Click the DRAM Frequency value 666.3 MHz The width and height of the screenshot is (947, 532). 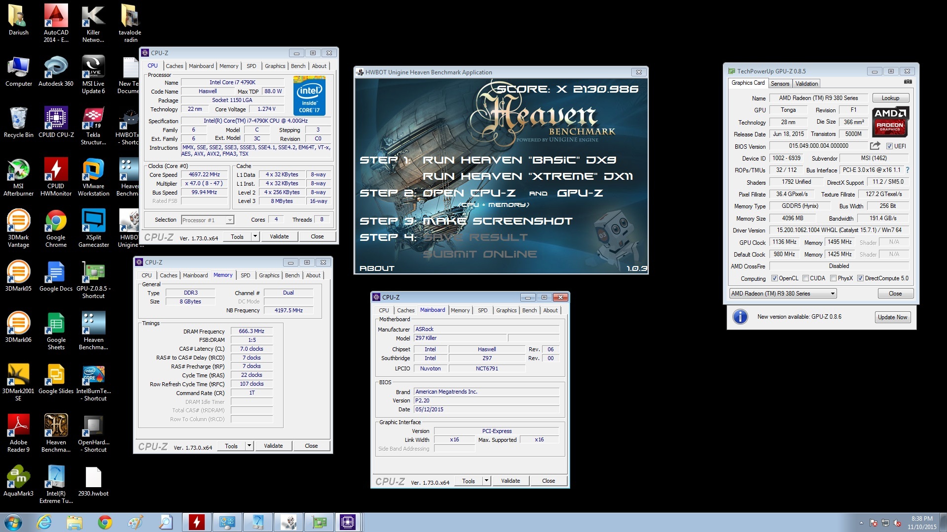(x=252, y=332)
